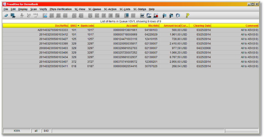Click the blue document list toolbar icon
The height and width of the screenshot is (138, 264).
(x=126, y=15)
